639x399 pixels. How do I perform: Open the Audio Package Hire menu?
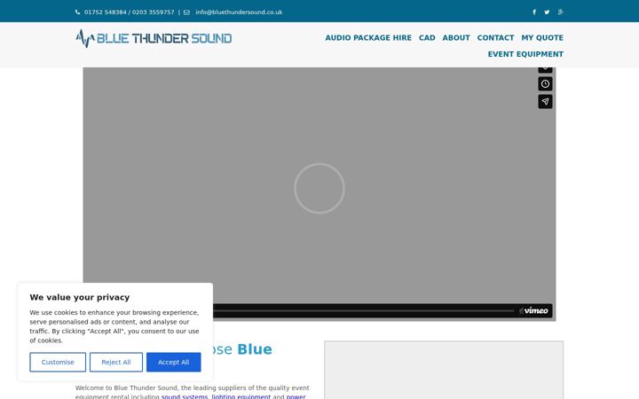(368, 38)
